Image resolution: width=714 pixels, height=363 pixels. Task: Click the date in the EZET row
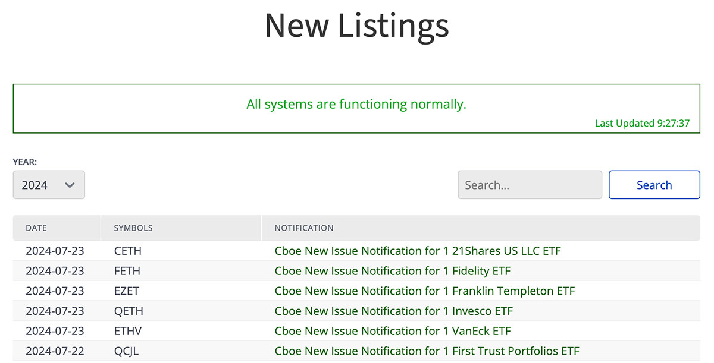(55, 291)
